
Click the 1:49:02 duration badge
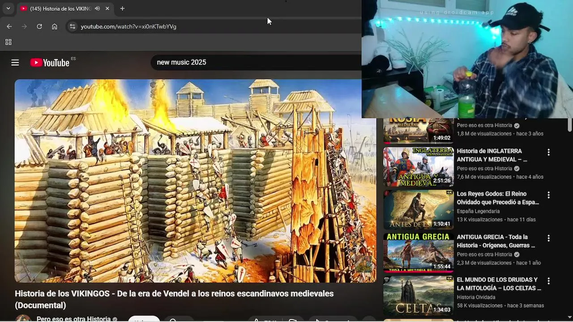pos(441,138)
